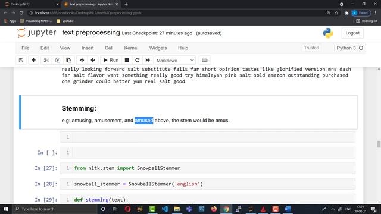Viewport: 381px width, 214px height.
Task: Open Opera browser from the taskbar
Action: click(127, 209)
